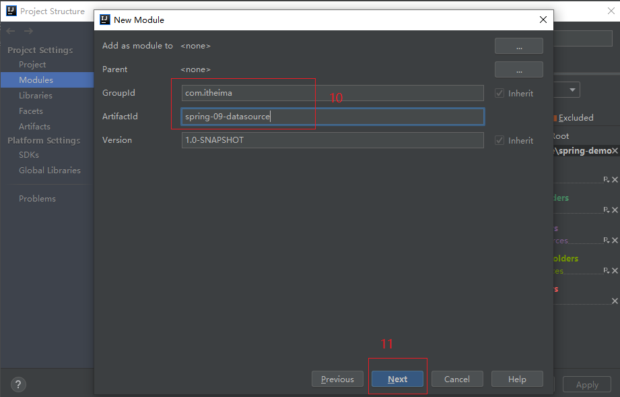Click the orange Excluded folder marker
The image size is (620, 397).
pyautogui.click(x=555, y=118)
